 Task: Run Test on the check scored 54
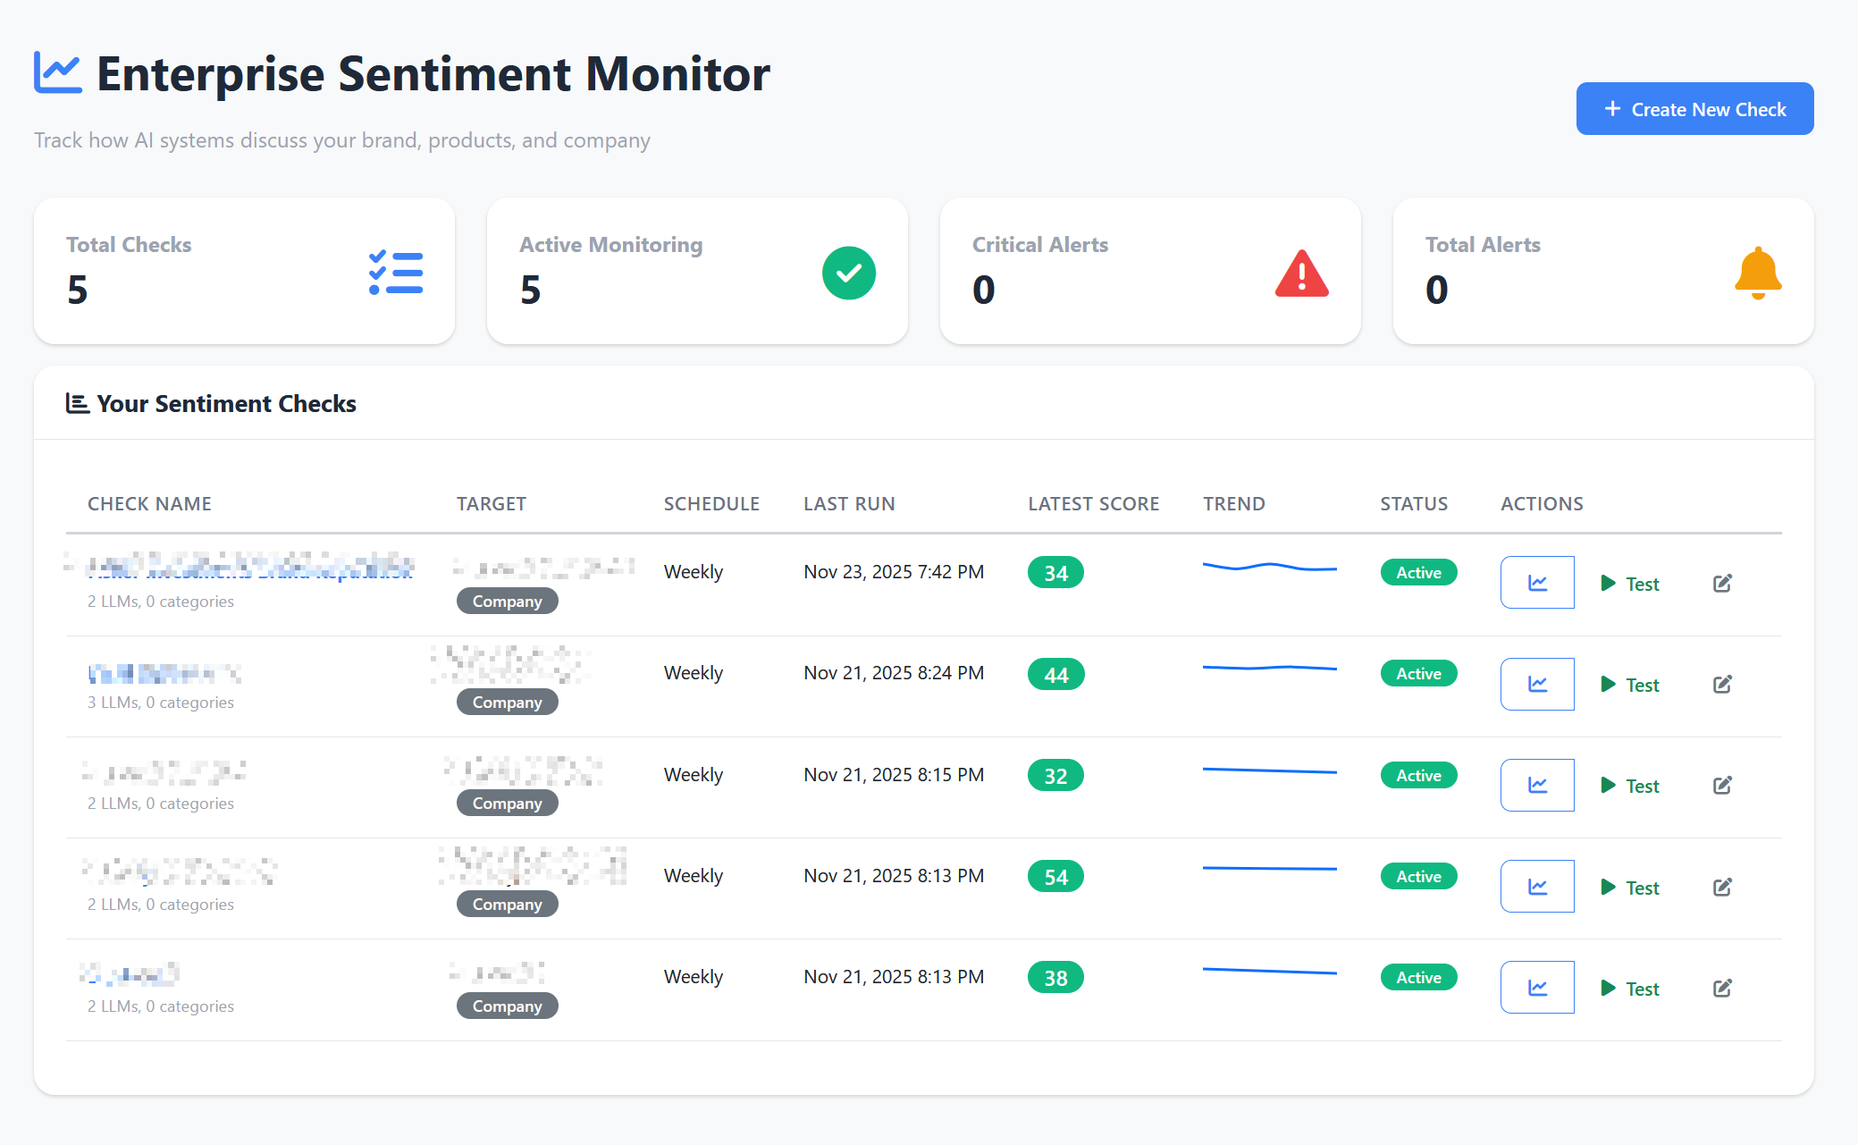point(1628,887)
